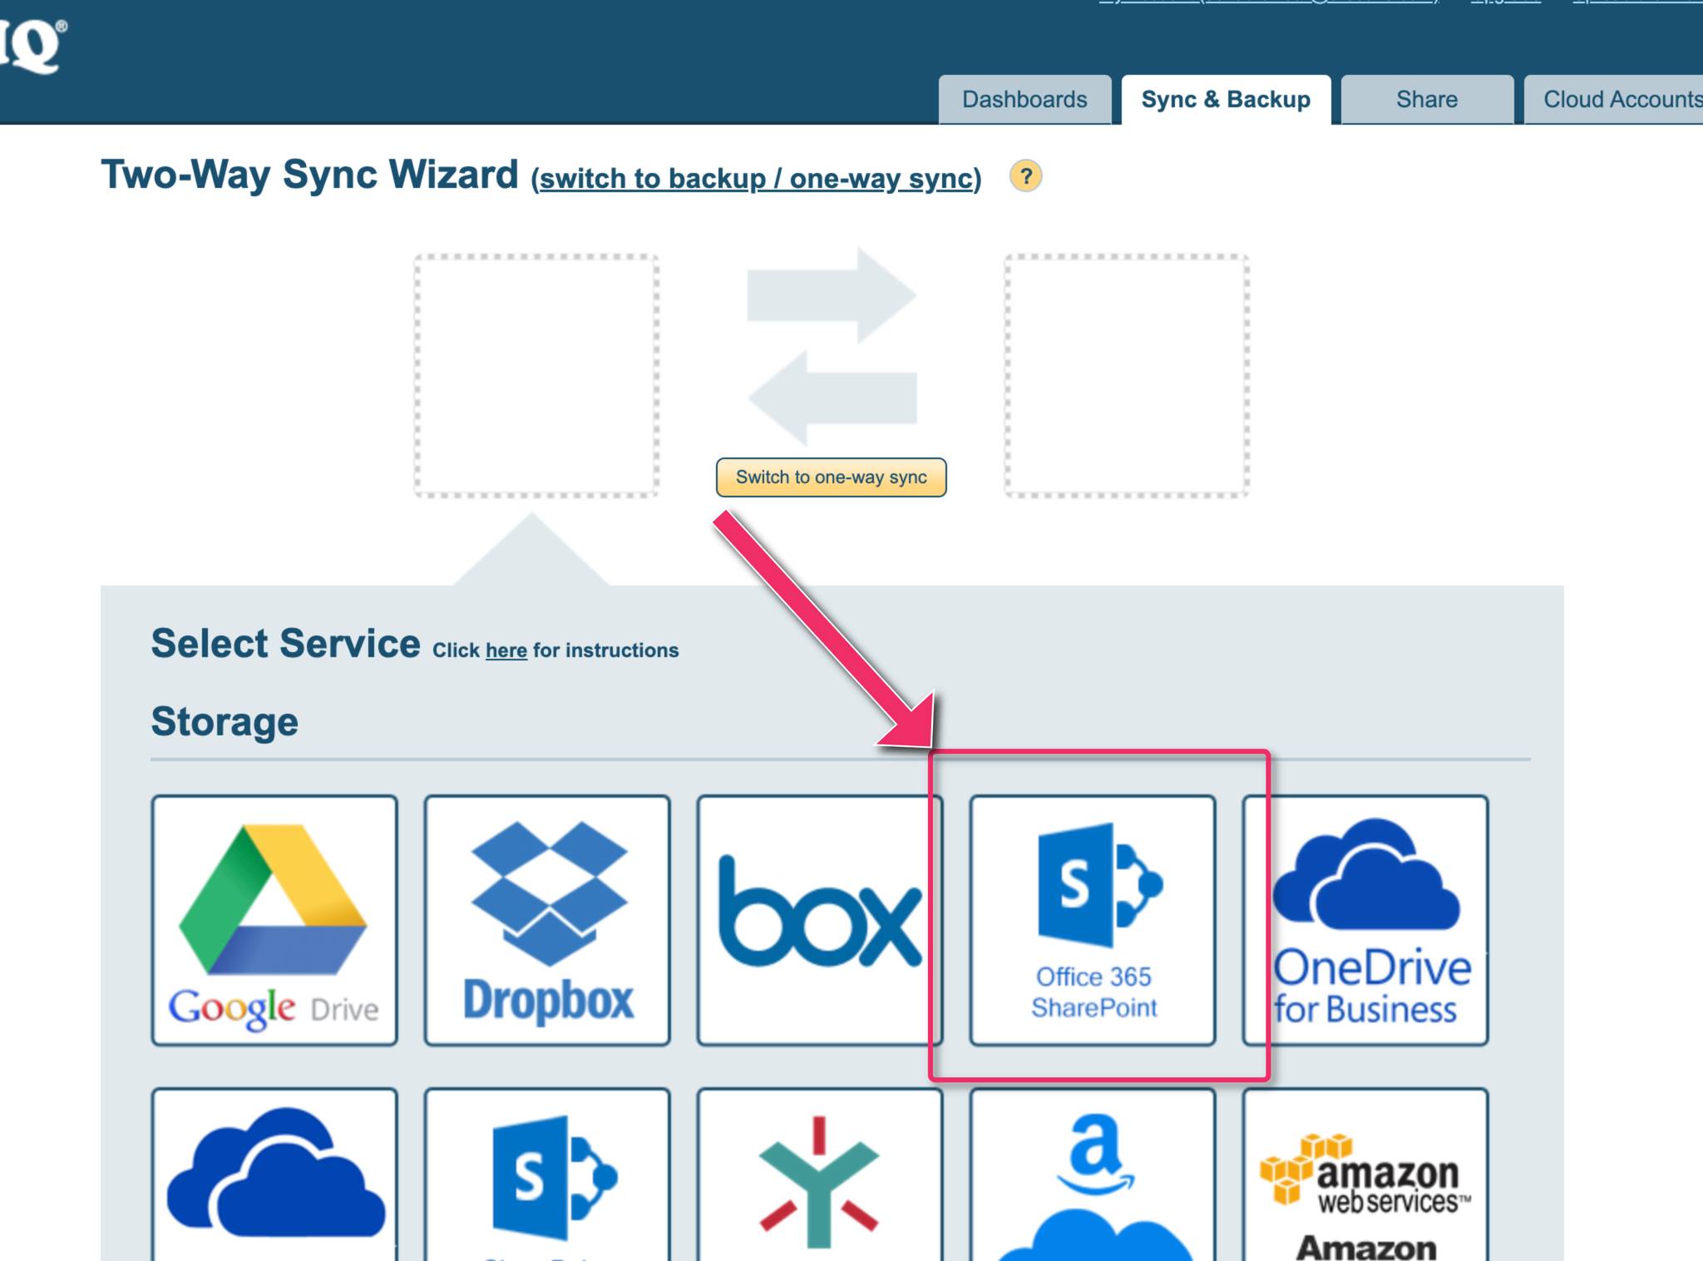Open the Share tab
The image size is (1703, 1261).
[1427, 100]
